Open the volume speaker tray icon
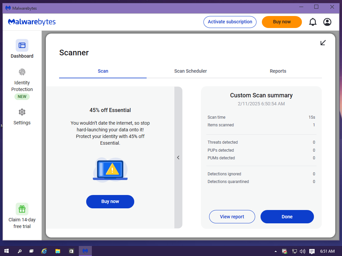 coord(303,251)
